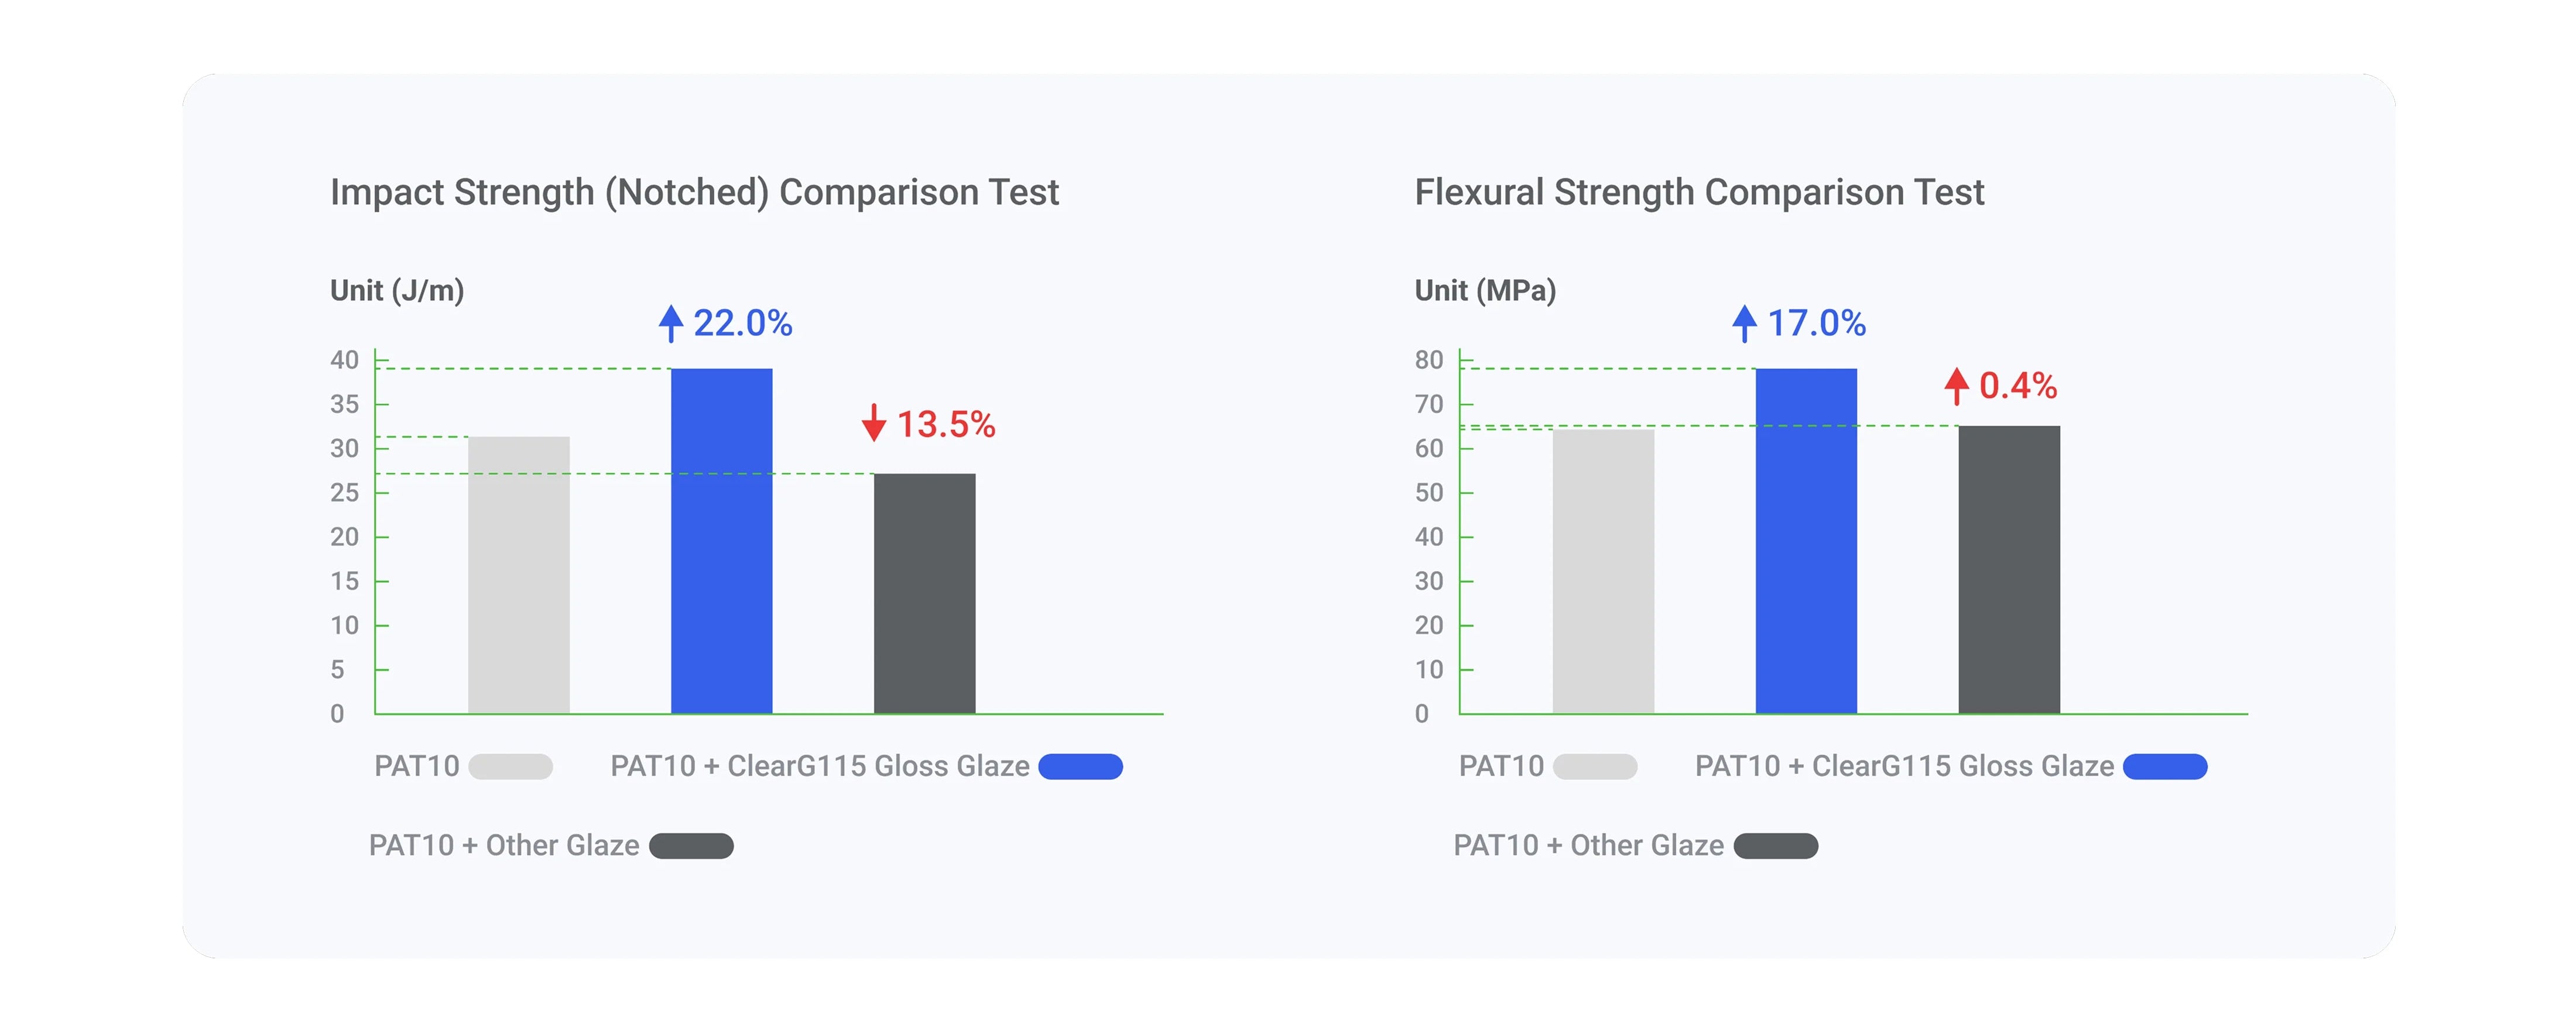Click the blue bar in the Impact Strength chart

pos(721,541)
